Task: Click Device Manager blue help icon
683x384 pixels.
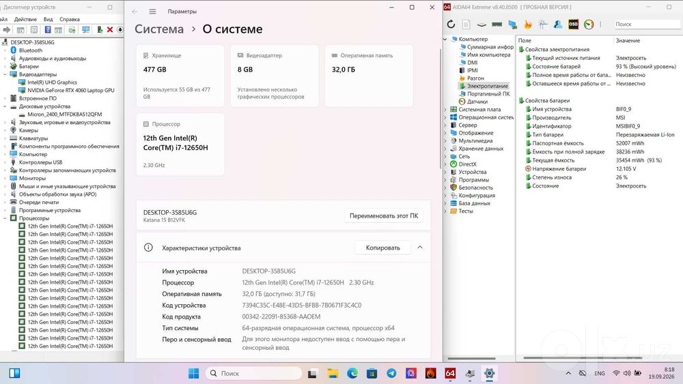Action: [48, 29]
